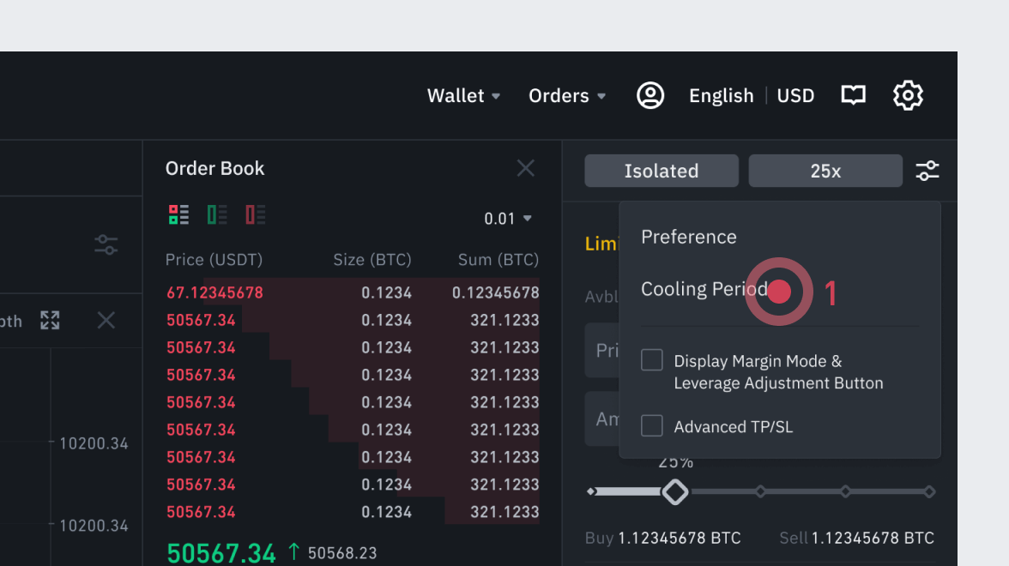
Task: Expand the Wallet dropdown menu
Action: coord(463,96)
